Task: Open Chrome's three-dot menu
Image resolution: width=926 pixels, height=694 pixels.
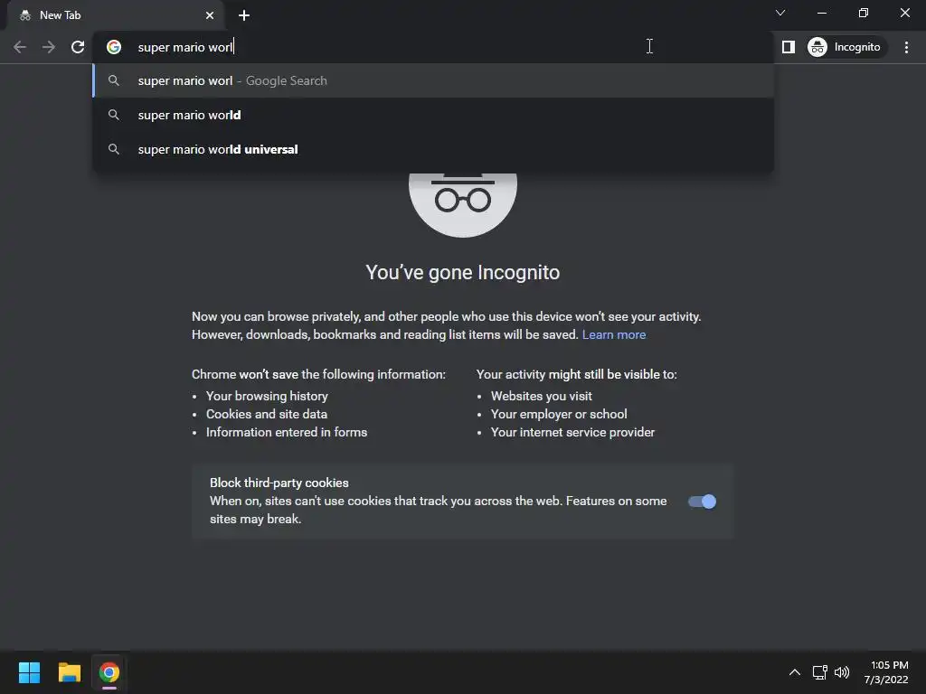Action: click(x=906, y=47)
